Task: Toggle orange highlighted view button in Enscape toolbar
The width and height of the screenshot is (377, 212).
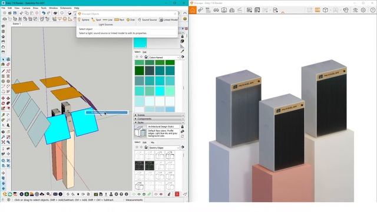Action: (x=318, y=10)
